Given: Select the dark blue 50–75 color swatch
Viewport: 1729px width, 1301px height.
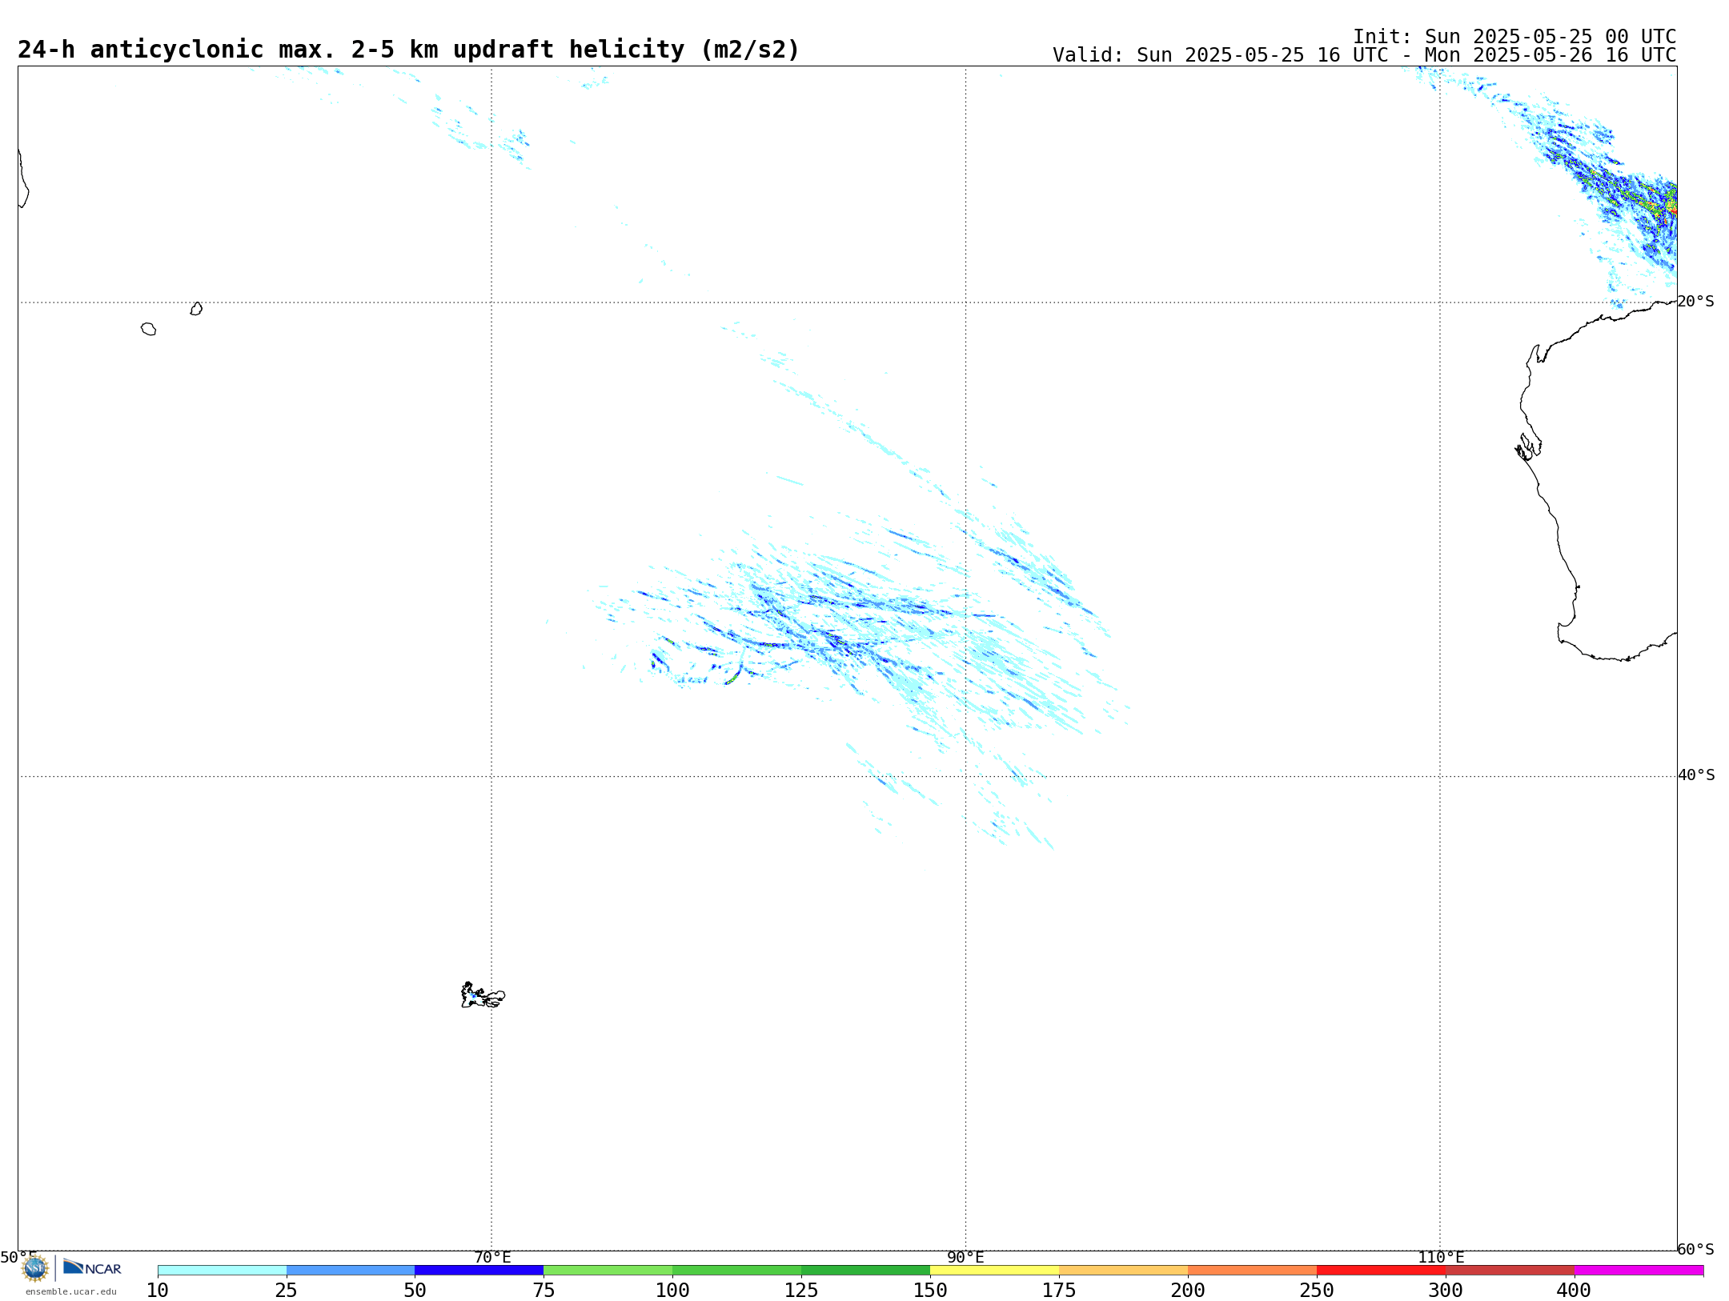Looking at the screenshot, I should [479, 1271].
